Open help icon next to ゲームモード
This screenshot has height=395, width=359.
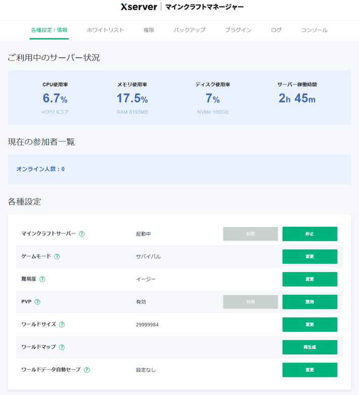point(57,256)
